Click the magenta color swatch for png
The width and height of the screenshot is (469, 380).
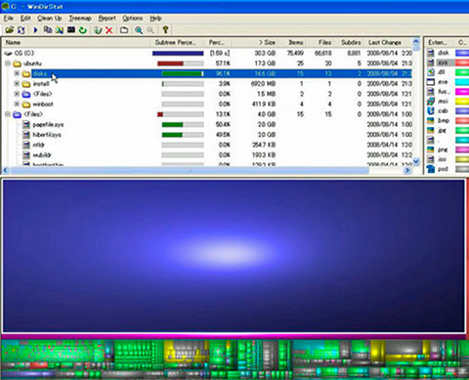pyautogui.click(x=462, y=149)
